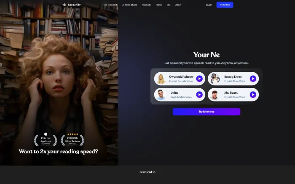Open AI Voice Studio menu item
The image size is (295, 184).
tap(130, 5)
